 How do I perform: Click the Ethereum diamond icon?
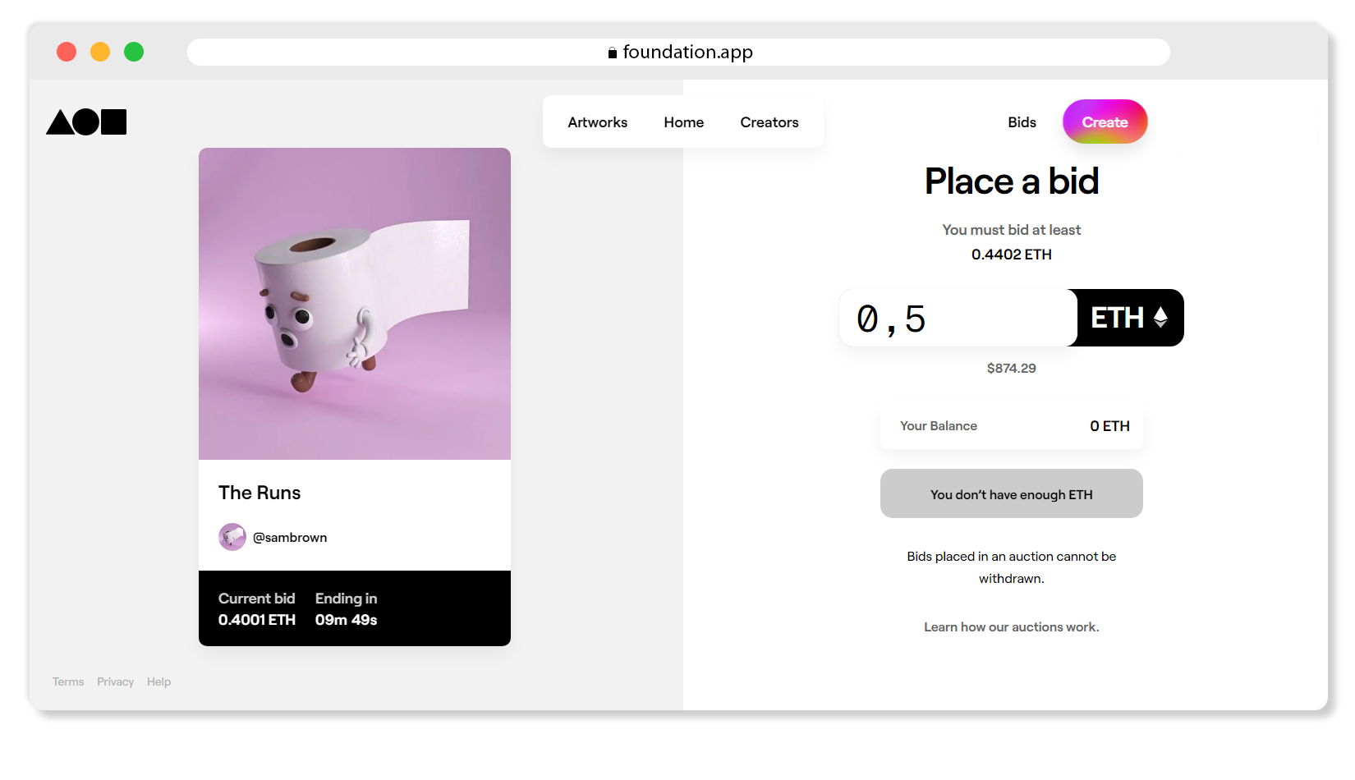click(x=1160, y=318)
